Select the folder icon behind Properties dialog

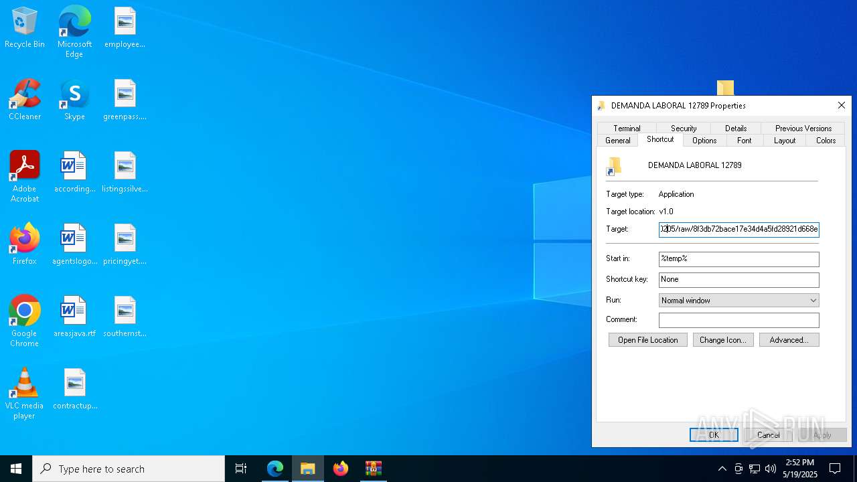tap(725, 88)
